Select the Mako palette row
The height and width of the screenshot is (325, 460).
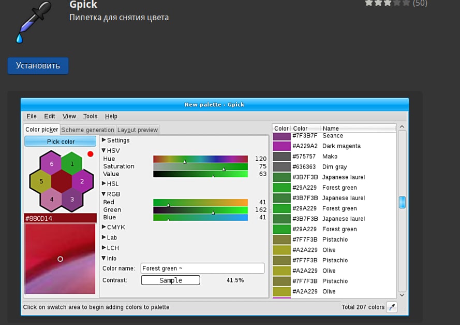click(x=334, y=157)
